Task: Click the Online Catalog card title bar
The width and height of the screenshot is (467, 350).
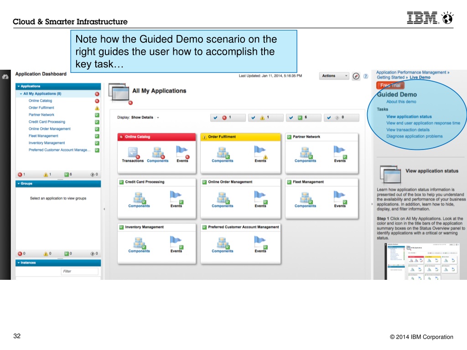Action: coord(157,137)
